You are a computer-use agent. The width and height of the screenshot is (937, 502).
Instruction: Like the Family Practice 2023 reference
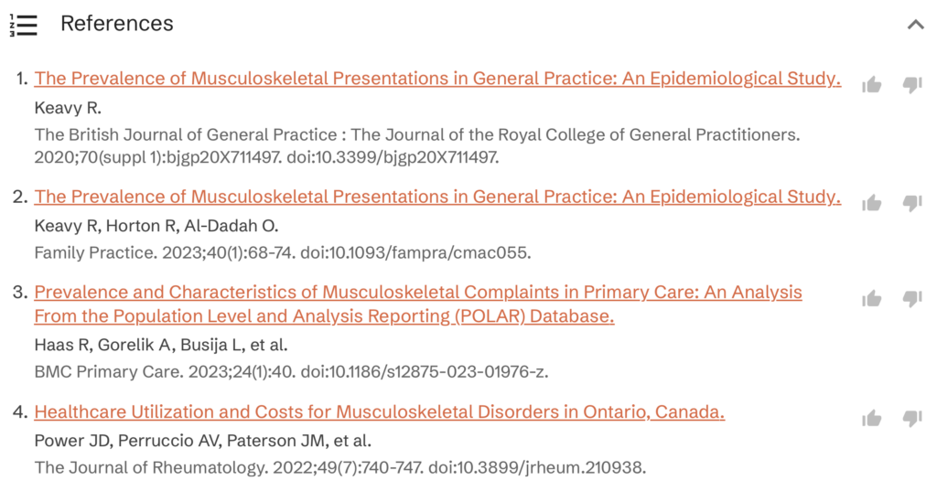pyautogui.click(x=872, y=203)
